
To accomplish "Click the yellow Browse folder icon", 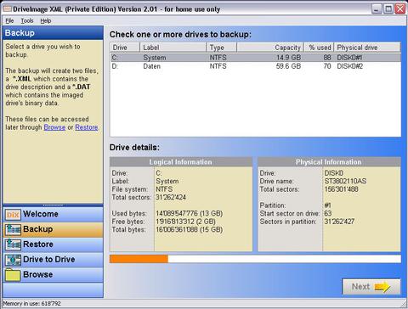I will pos(13,275).
